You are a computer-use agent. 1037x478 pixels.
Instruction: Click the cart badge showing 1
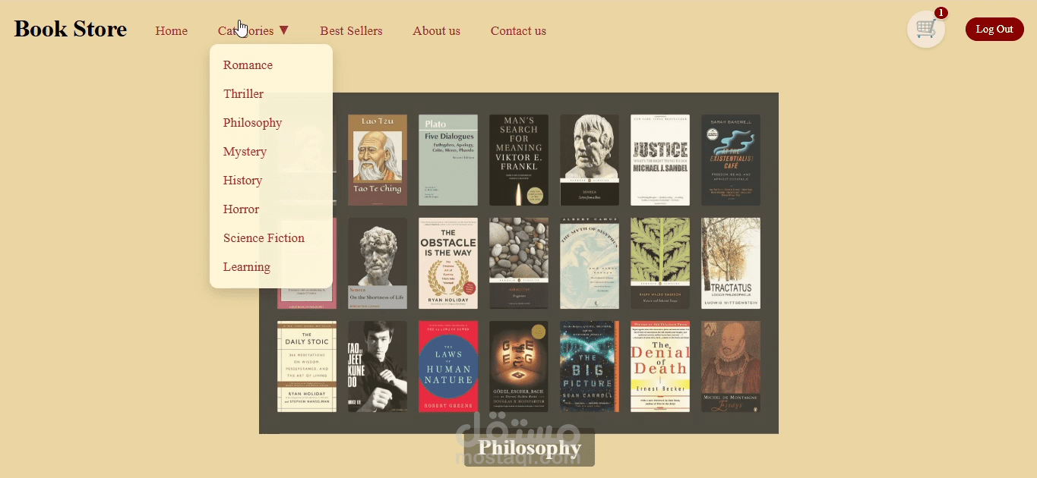[x=941, y=13]
